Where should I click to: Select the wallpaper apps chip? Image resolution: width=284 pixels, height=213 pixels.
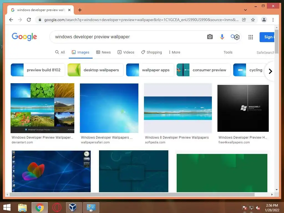click(x=150, y=70)
